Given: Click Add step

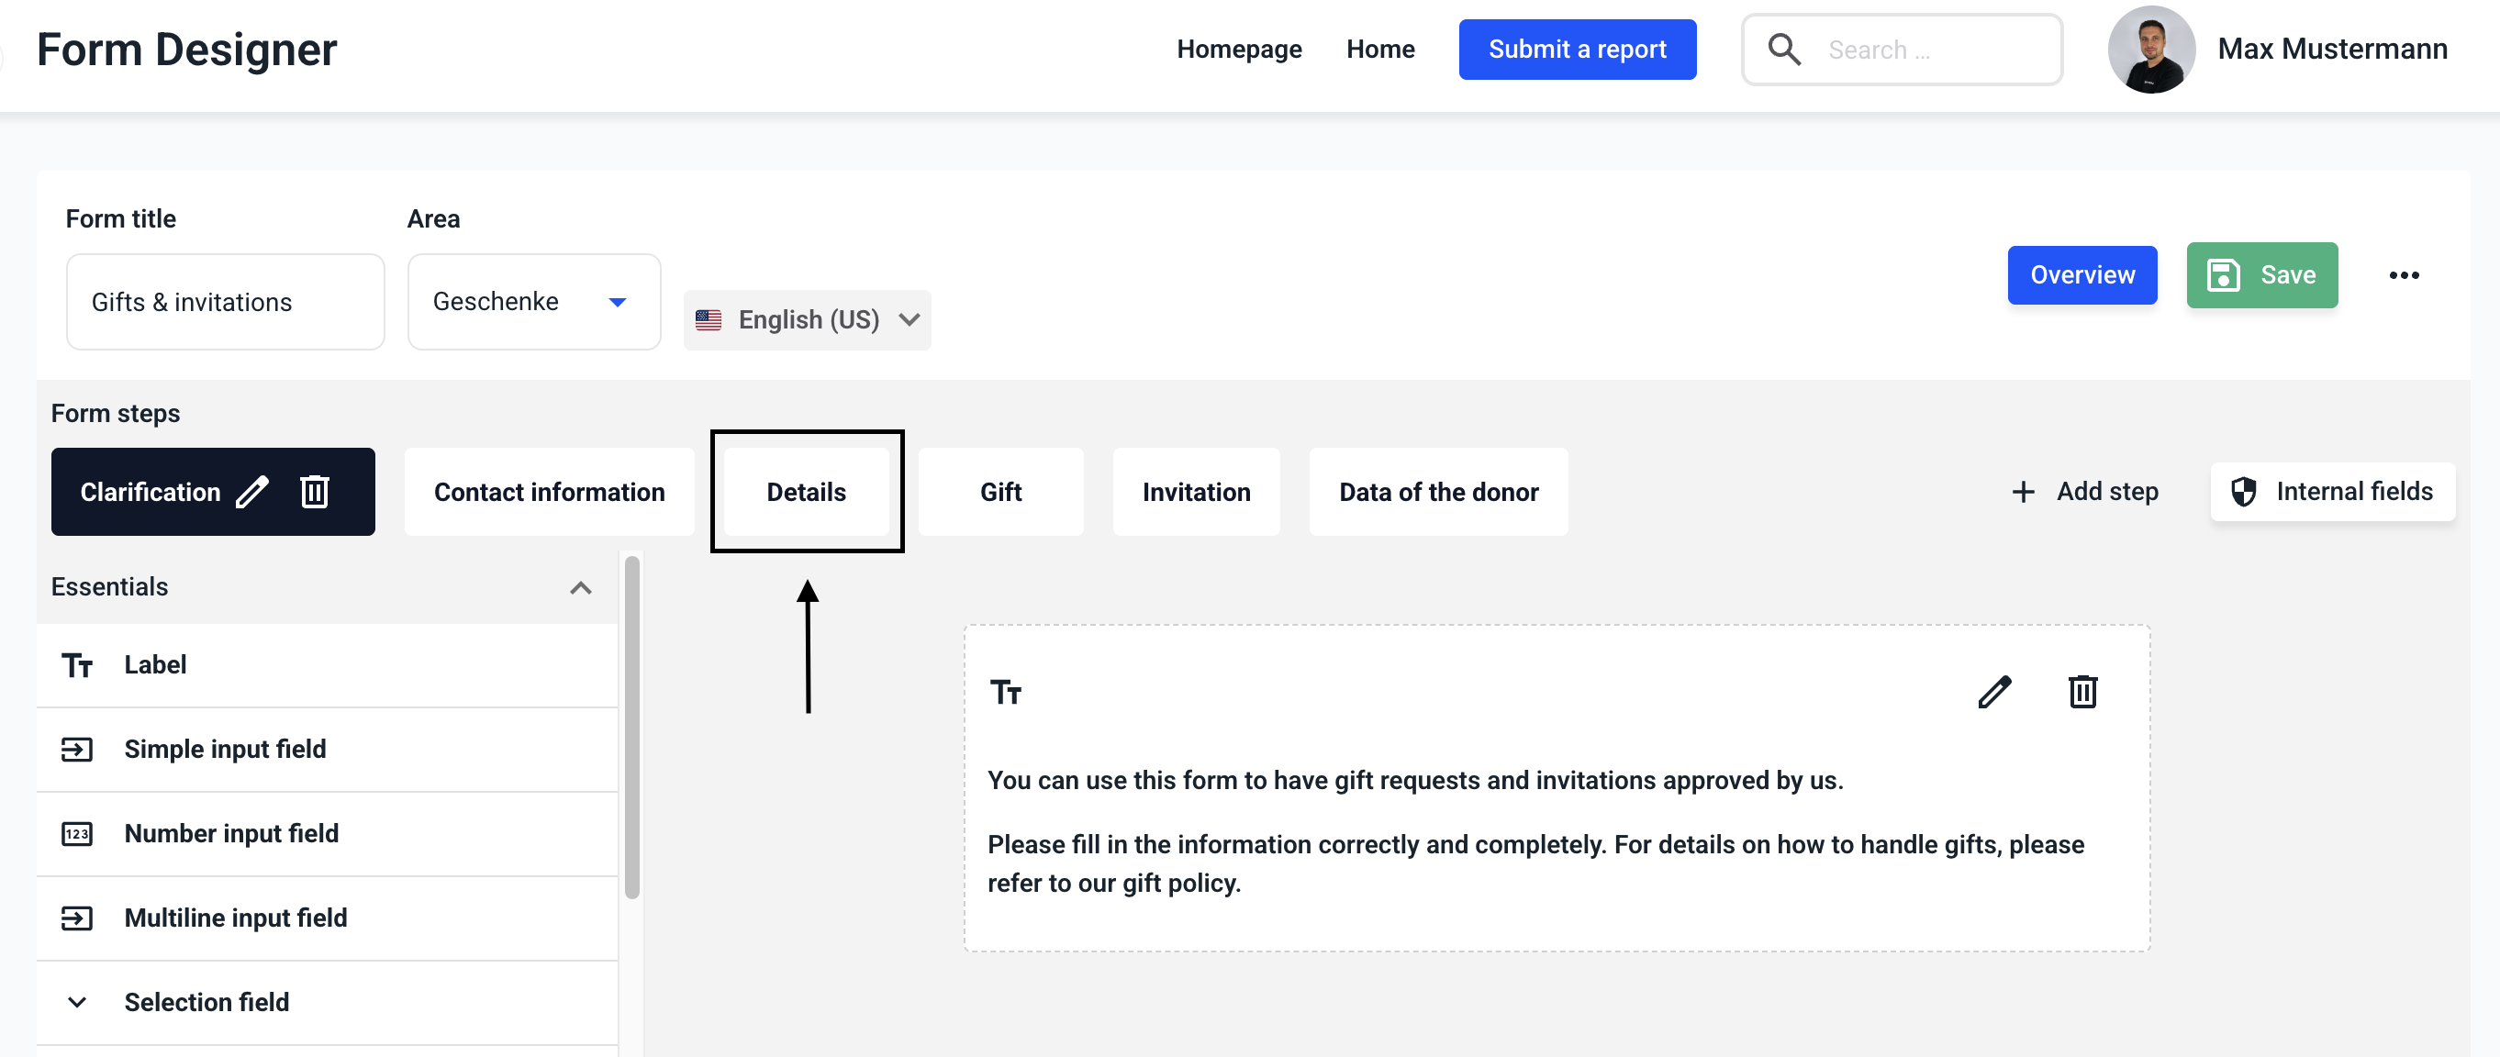Looking at the screenshot, I should point(2084,492).
